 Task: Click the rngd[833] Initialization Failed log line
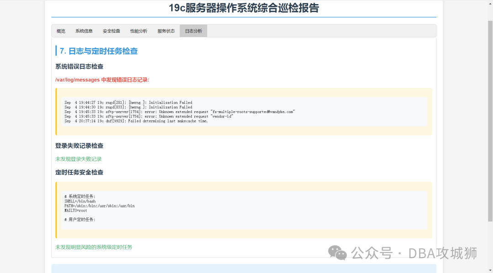(128, 107)
